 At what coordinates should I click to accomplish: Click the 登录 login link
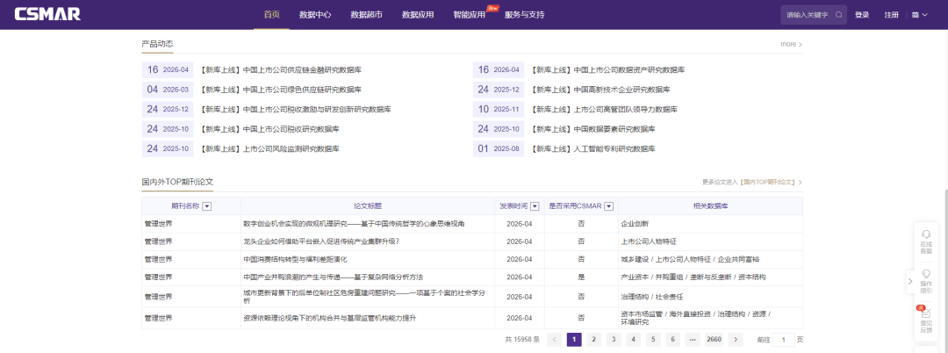coord(862,15)
